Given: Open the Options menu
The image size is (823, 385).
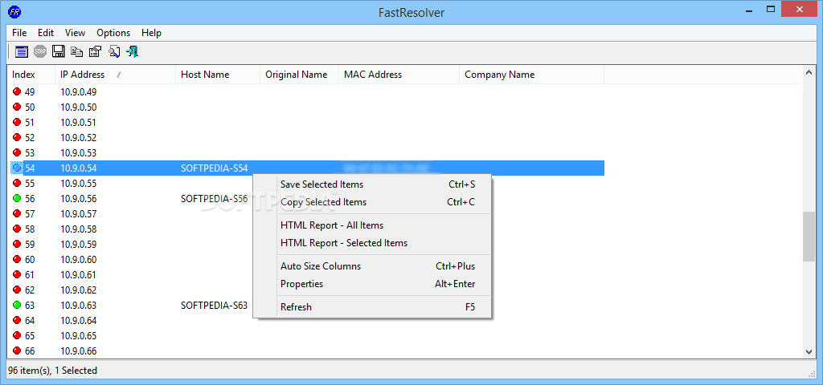Looking at the screenshot, I should [x=113, y=32].
